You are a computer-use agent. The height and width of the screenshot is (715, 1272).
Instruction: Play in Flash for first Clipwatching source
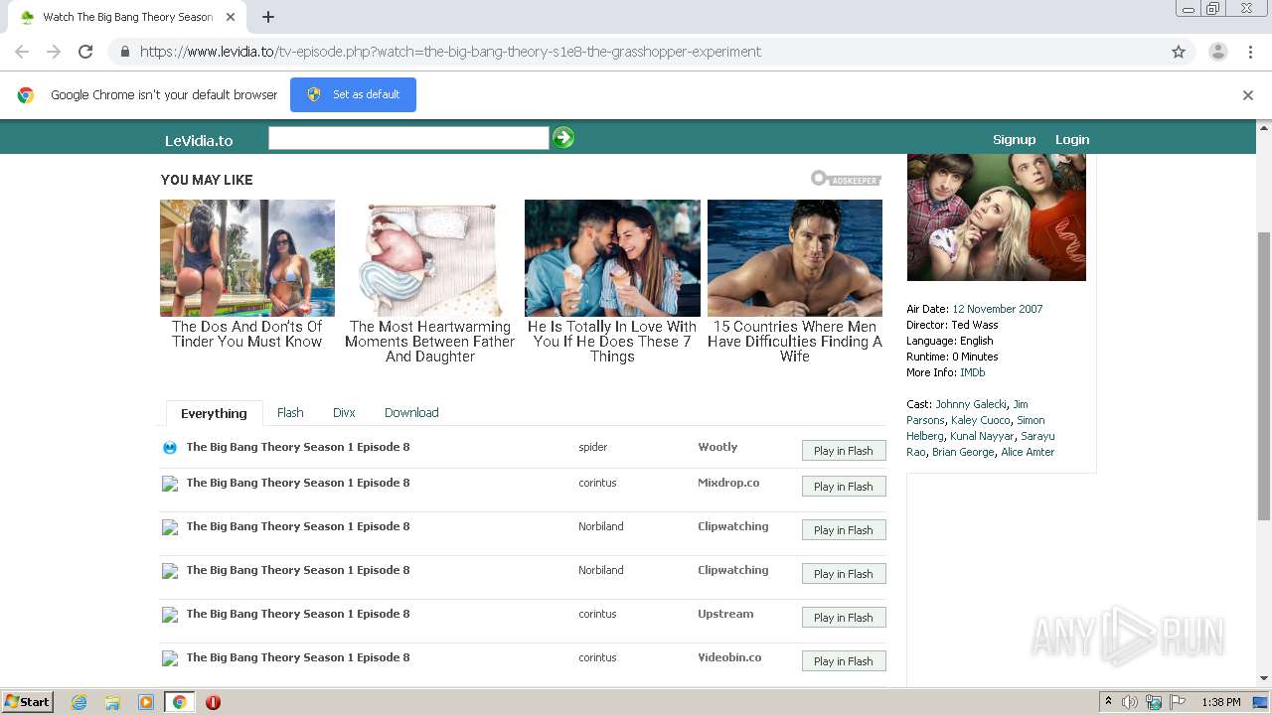844,530
